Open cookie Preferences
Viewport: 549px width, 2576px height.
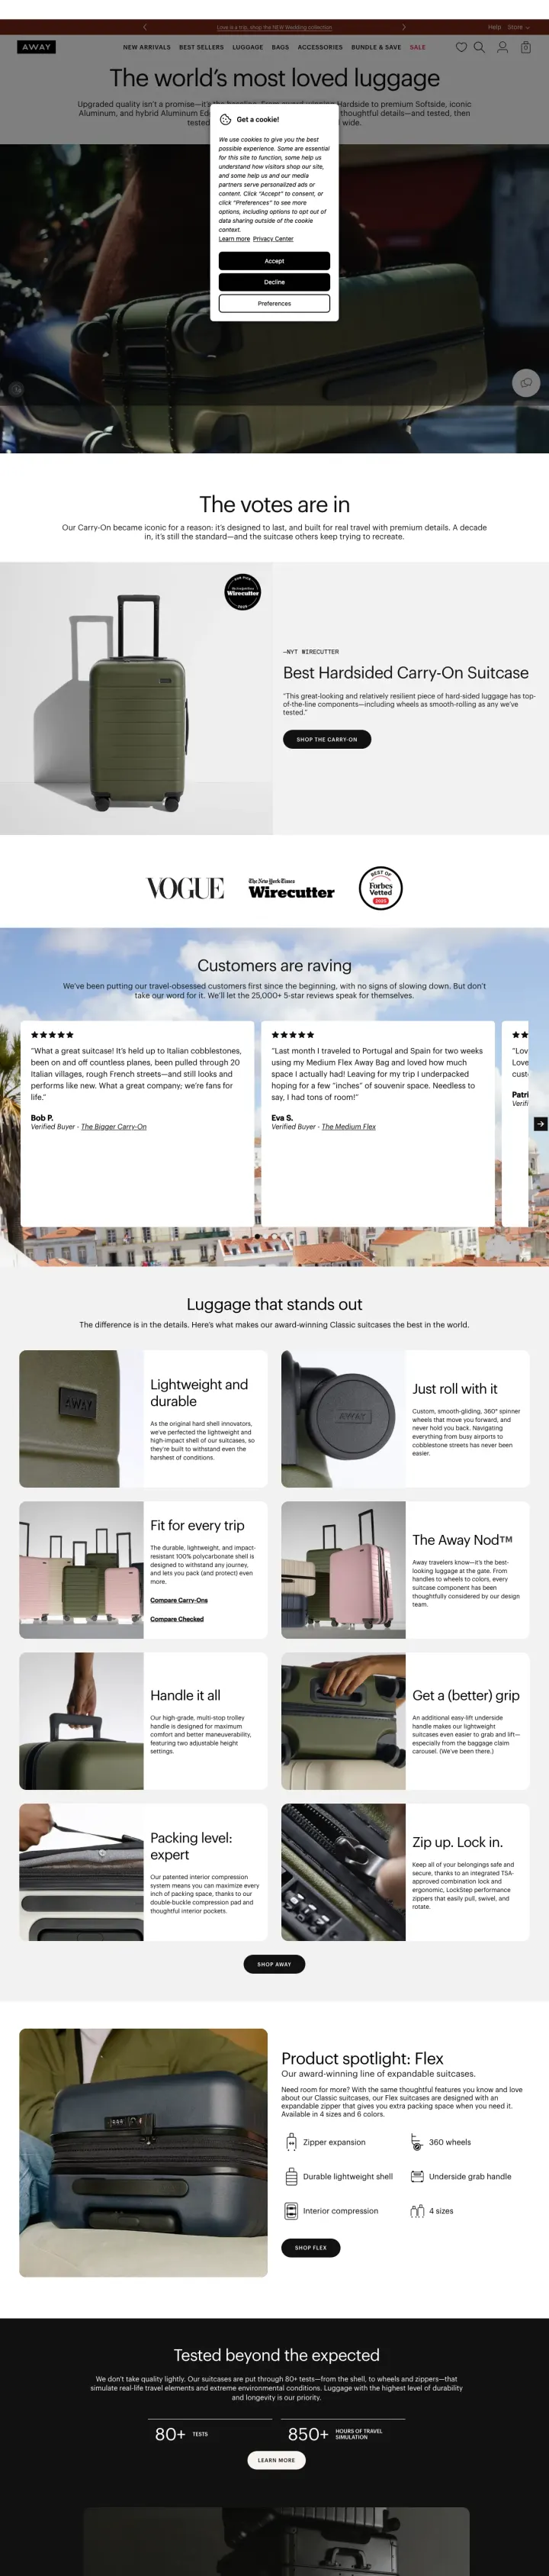(274, 303)
